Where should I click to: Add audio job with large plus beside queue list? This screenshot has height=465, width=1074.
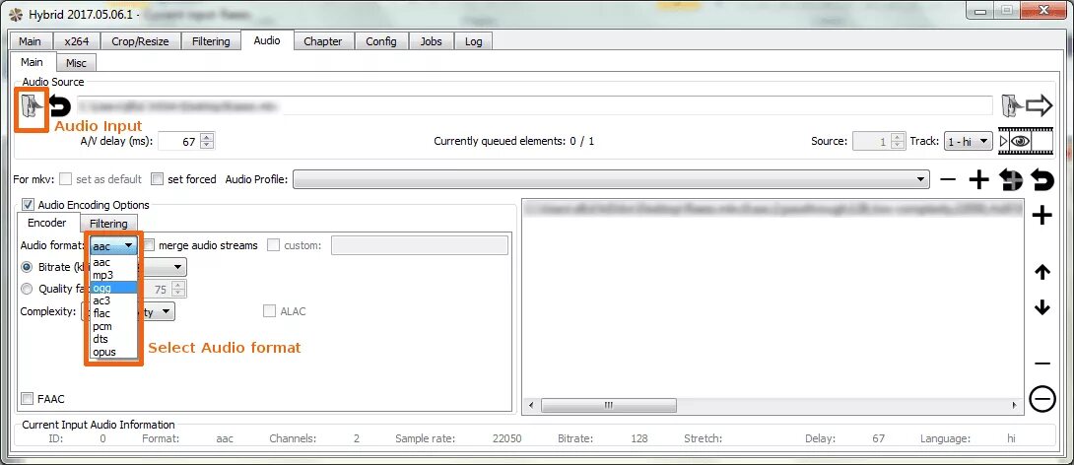1041,217
